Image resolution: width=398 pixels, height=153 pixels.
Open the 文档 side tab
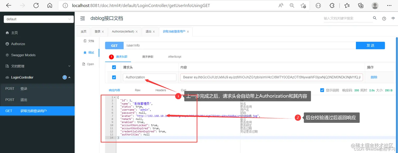point(89,41)
